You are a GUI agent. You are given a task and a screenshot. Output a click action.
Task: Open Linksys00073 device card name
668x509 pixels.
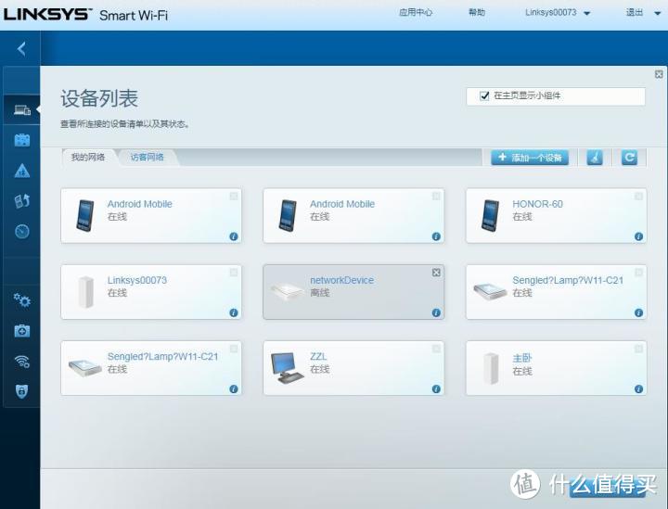[136, 280]
